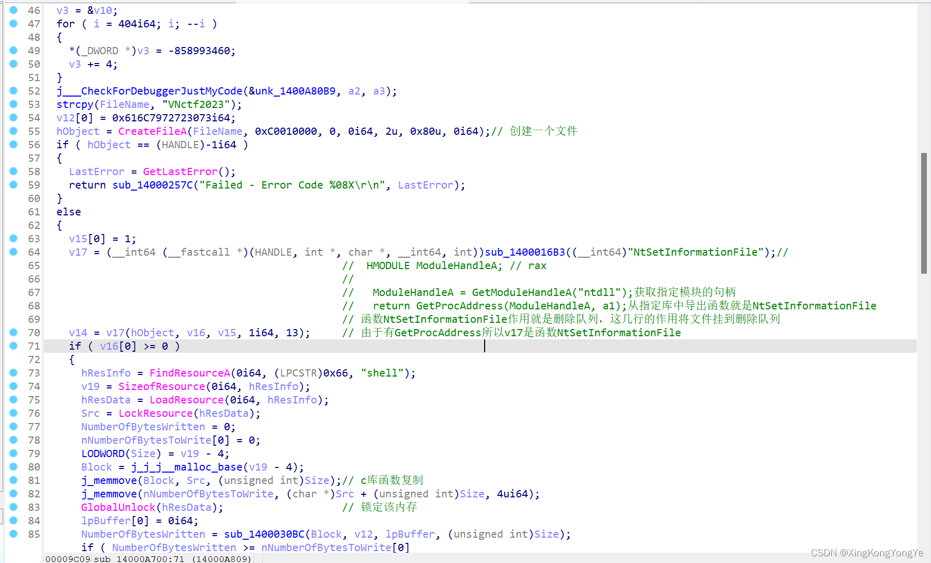The width and height of the screenshot is (931, 563).
Task: Click CreateFileA function call
Action: click(x=152, y=131)
